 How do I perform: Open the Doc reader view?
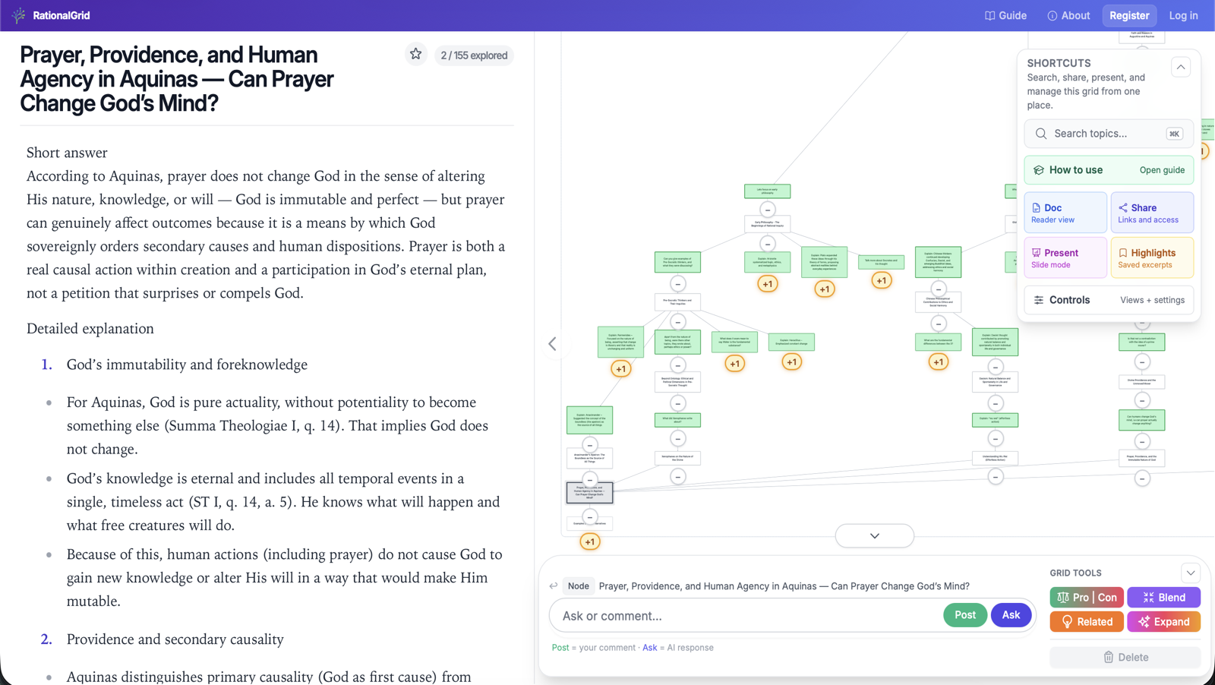tap(1065, 213)
